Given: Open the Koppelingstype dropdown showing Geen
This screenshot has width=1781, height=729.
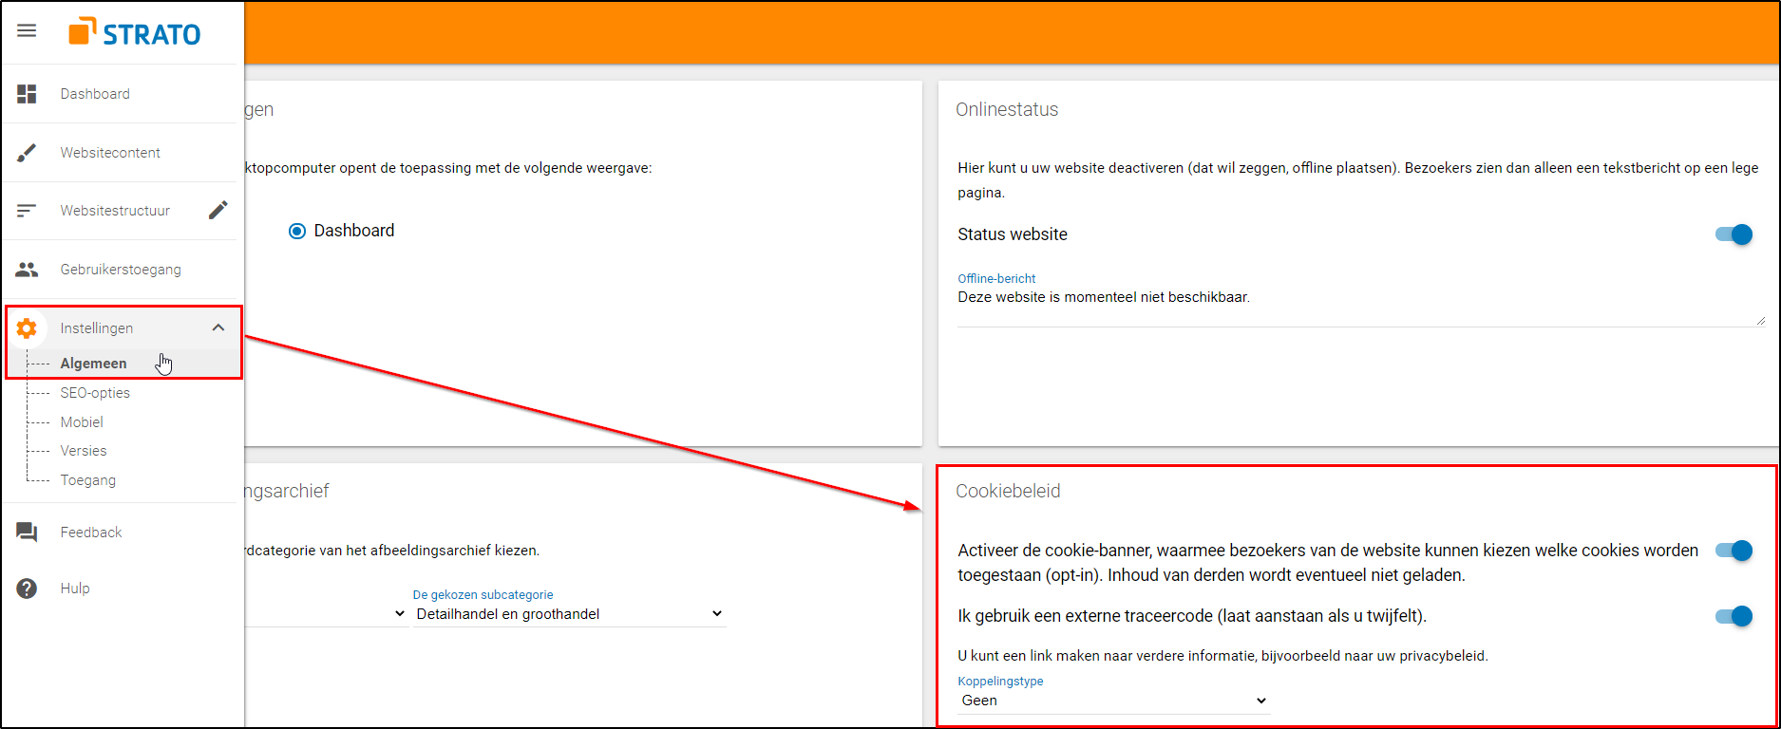Looking at the screenshot, I should (1113, 701).
